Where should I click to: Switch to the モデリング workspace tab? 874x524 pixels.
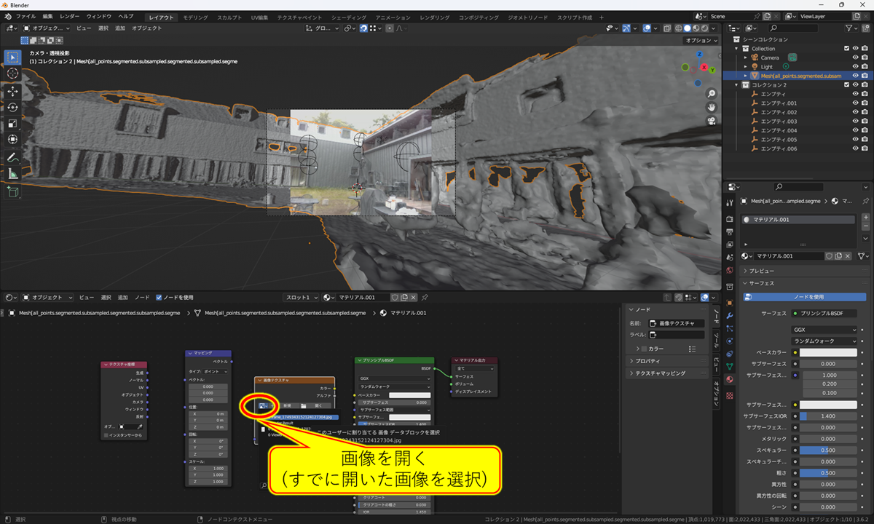point(194,17)
